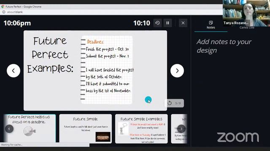Click the 'Finish the project - Oct. 30' line
Image resolution: width=270 pixels, height=151 pixels.
pos(107,49)
